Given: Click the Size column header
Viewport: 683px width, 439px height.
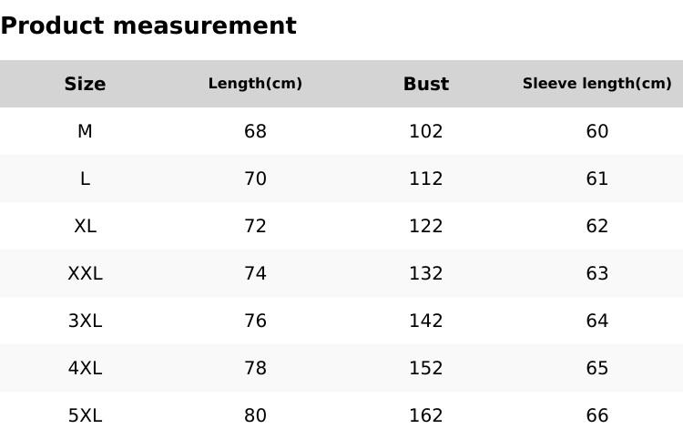Looking at the screenshot, I should [85, 84].
